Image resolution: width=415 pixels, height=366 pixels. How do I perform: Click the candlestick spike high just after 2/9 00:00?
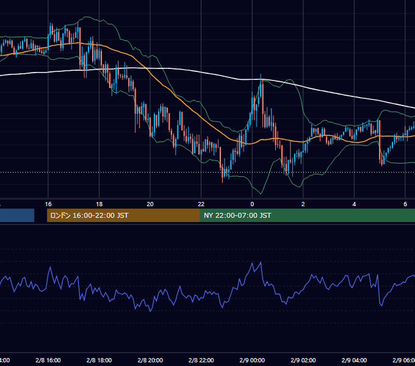pos(261,76)
